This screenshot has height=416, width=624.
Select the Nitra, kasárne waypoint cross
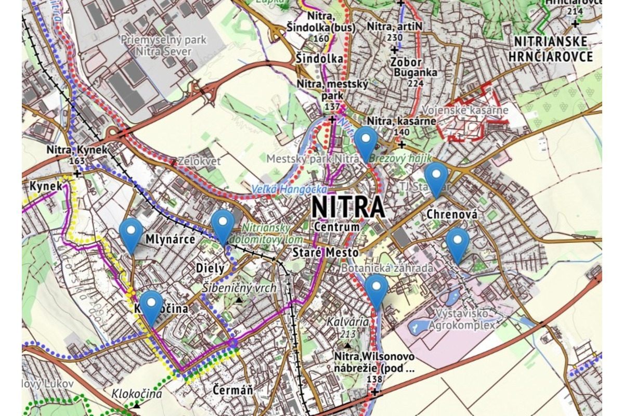tap(401, 145)
